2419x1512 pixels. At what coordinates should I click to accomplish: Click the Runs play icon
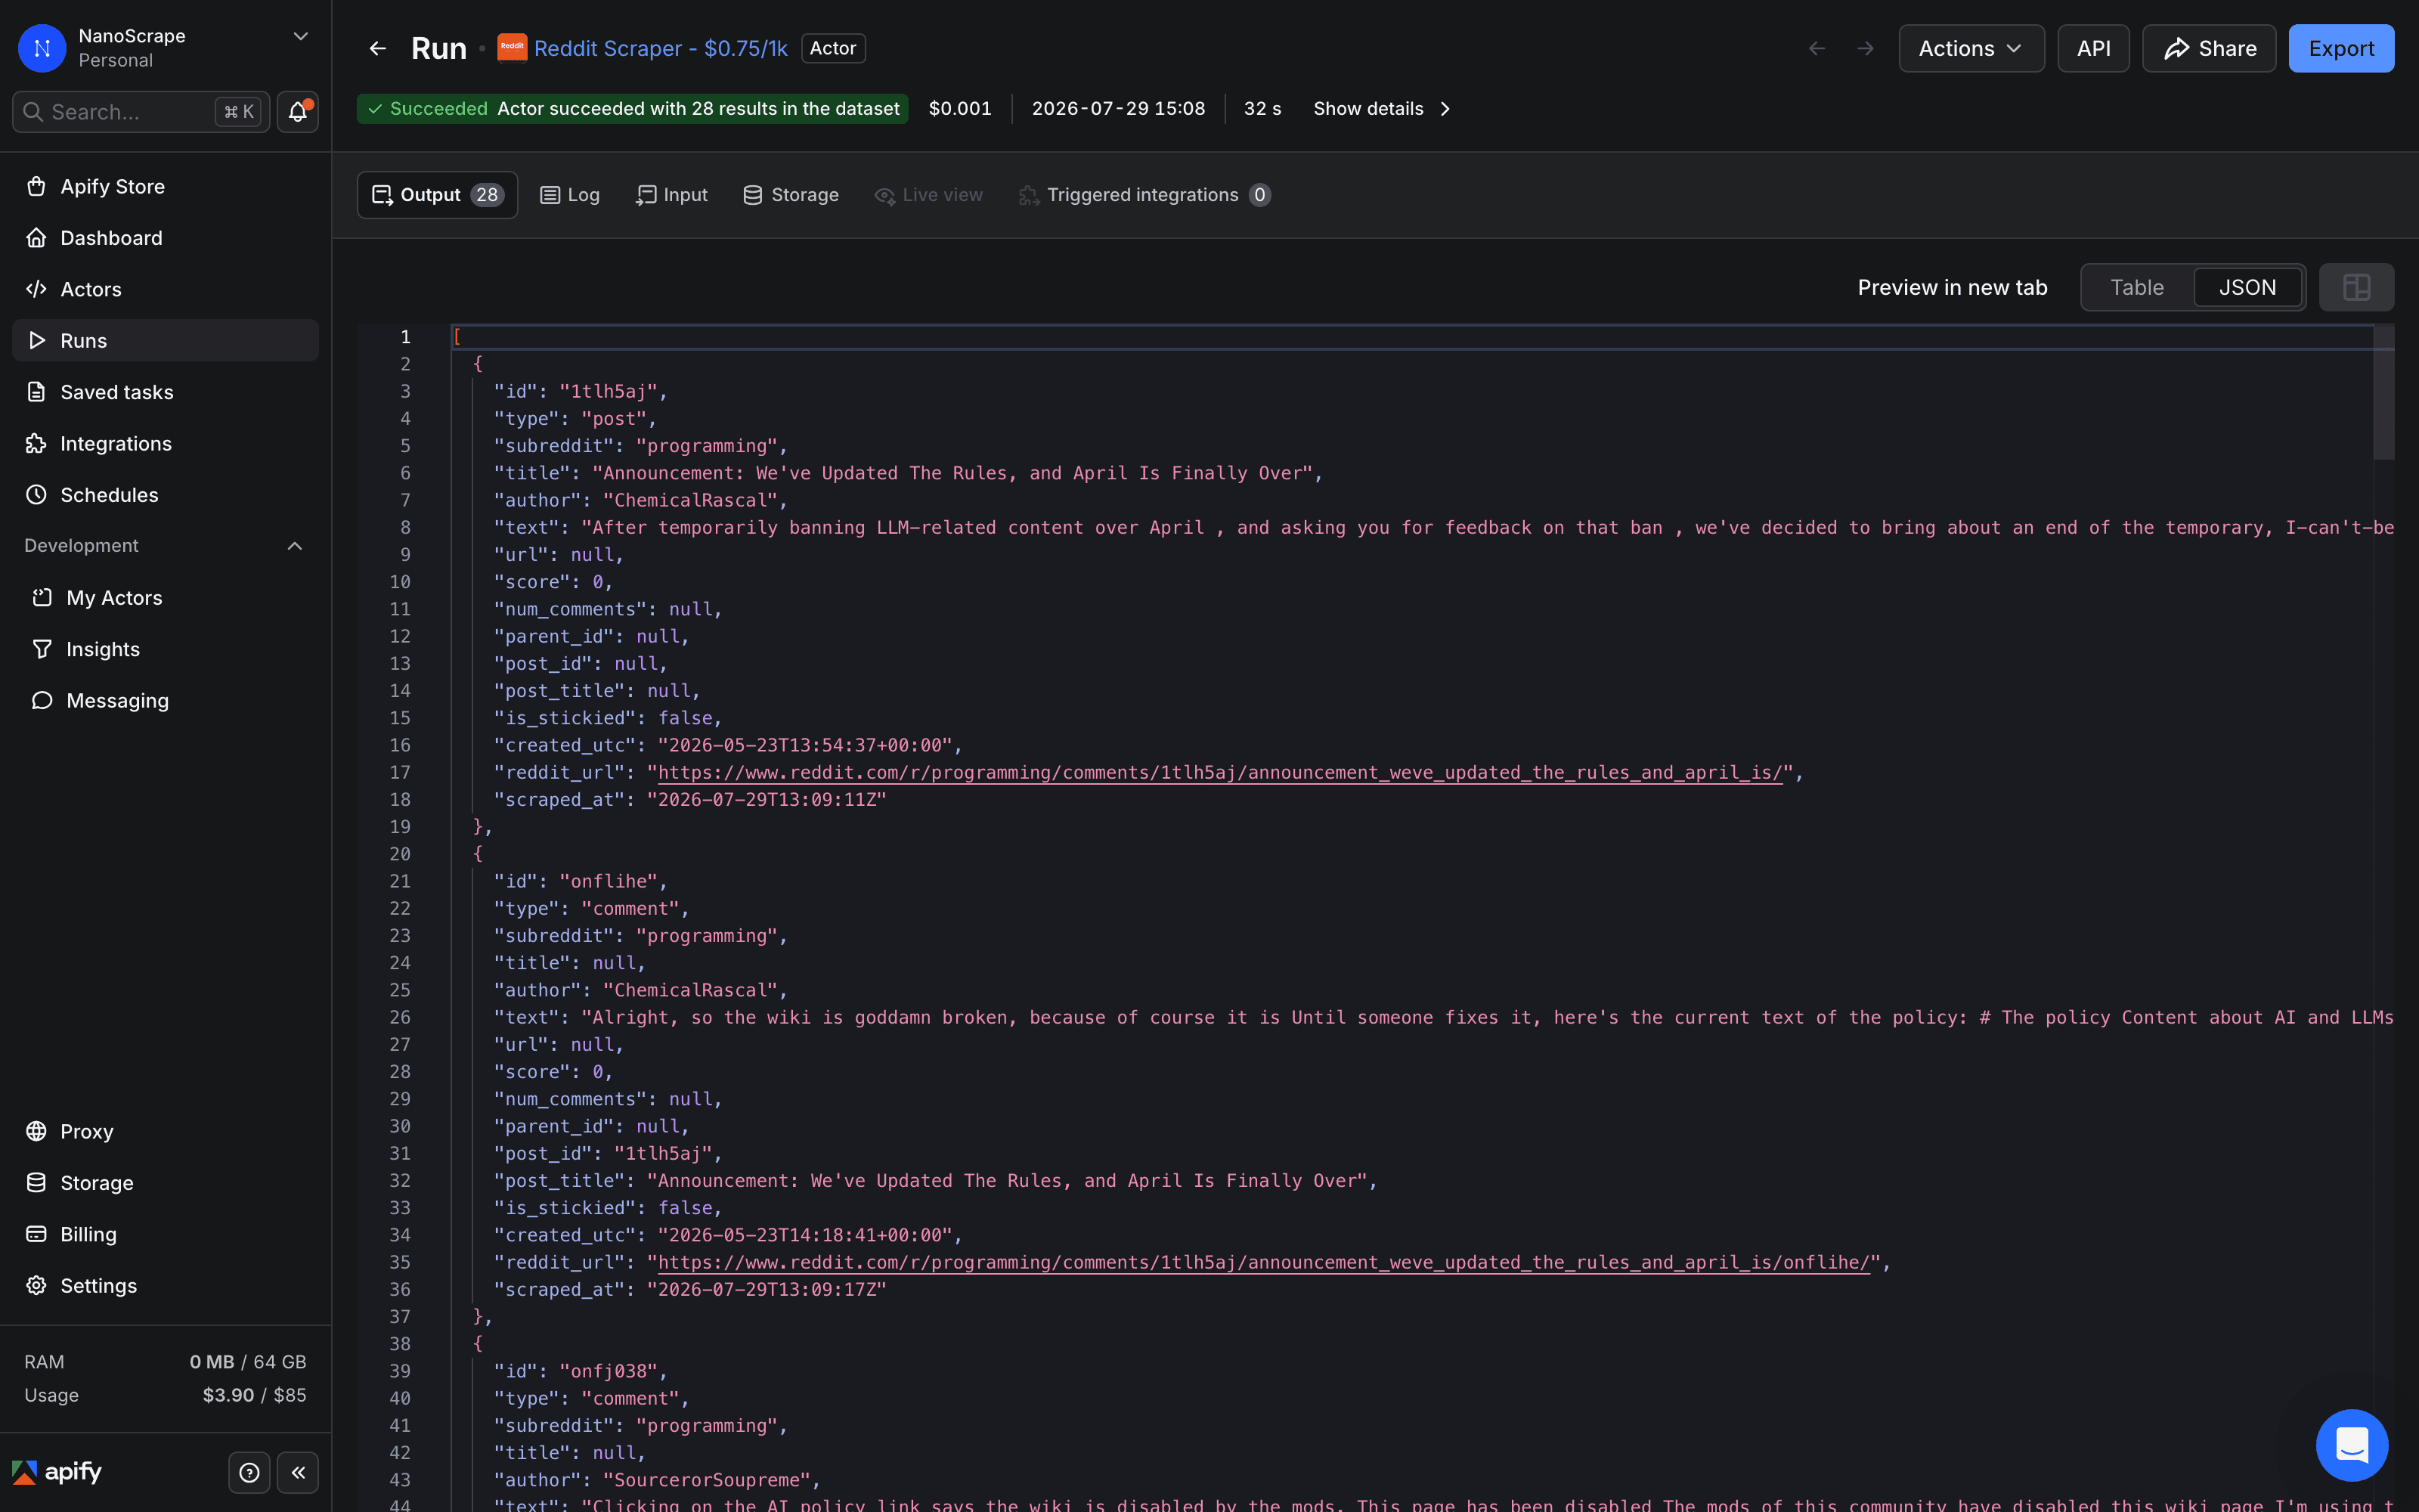(36, 340)
